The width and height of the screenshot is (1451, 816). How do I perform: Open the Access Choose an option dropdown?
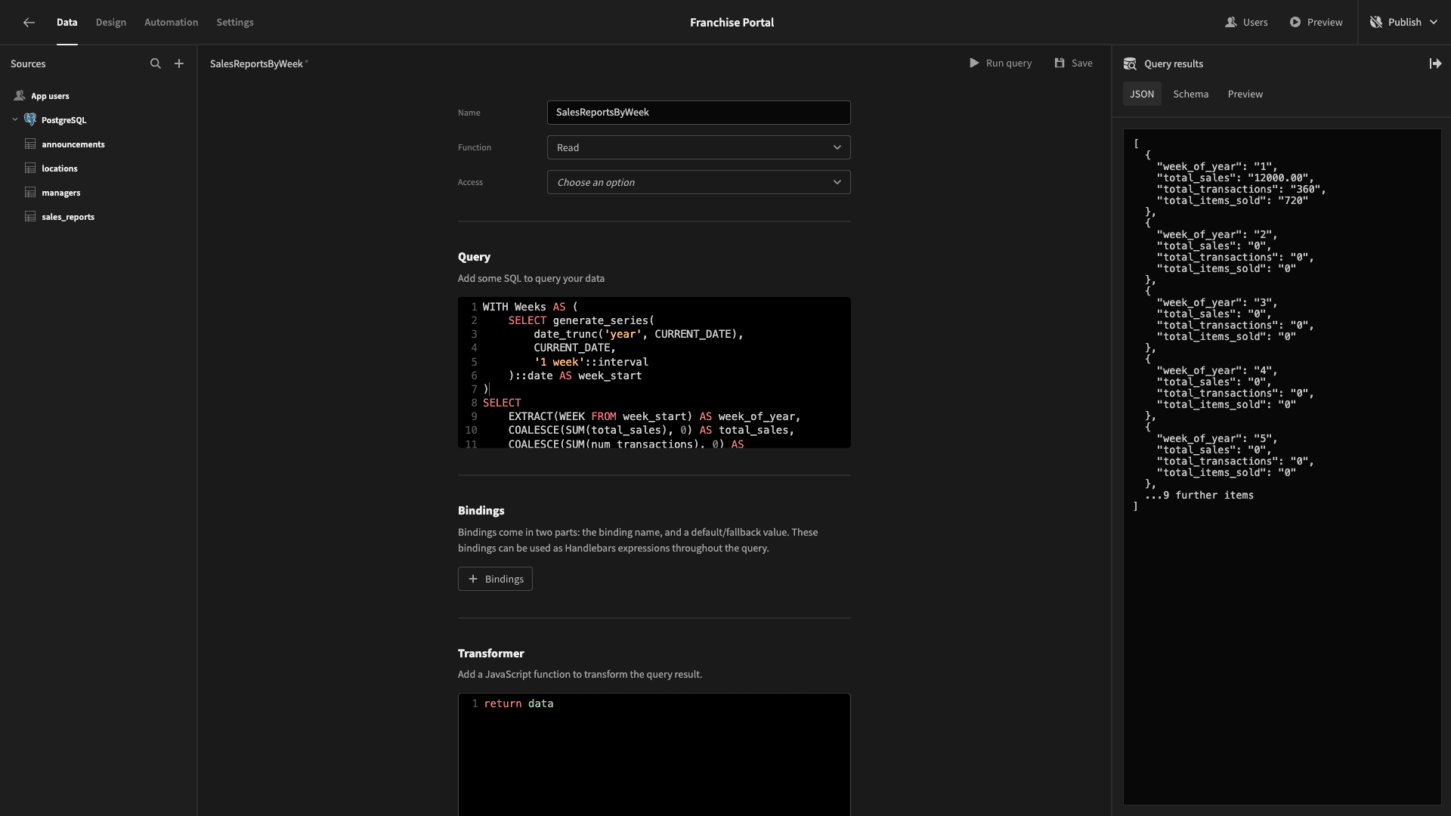[x=698, y=182]
